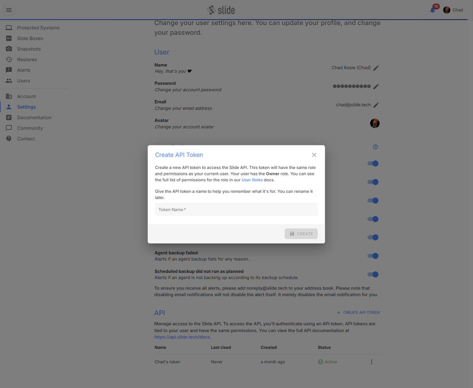This screenshot has width=473, height=388.
Task: Open the Alerts menu item
Action: coord(24,70)
